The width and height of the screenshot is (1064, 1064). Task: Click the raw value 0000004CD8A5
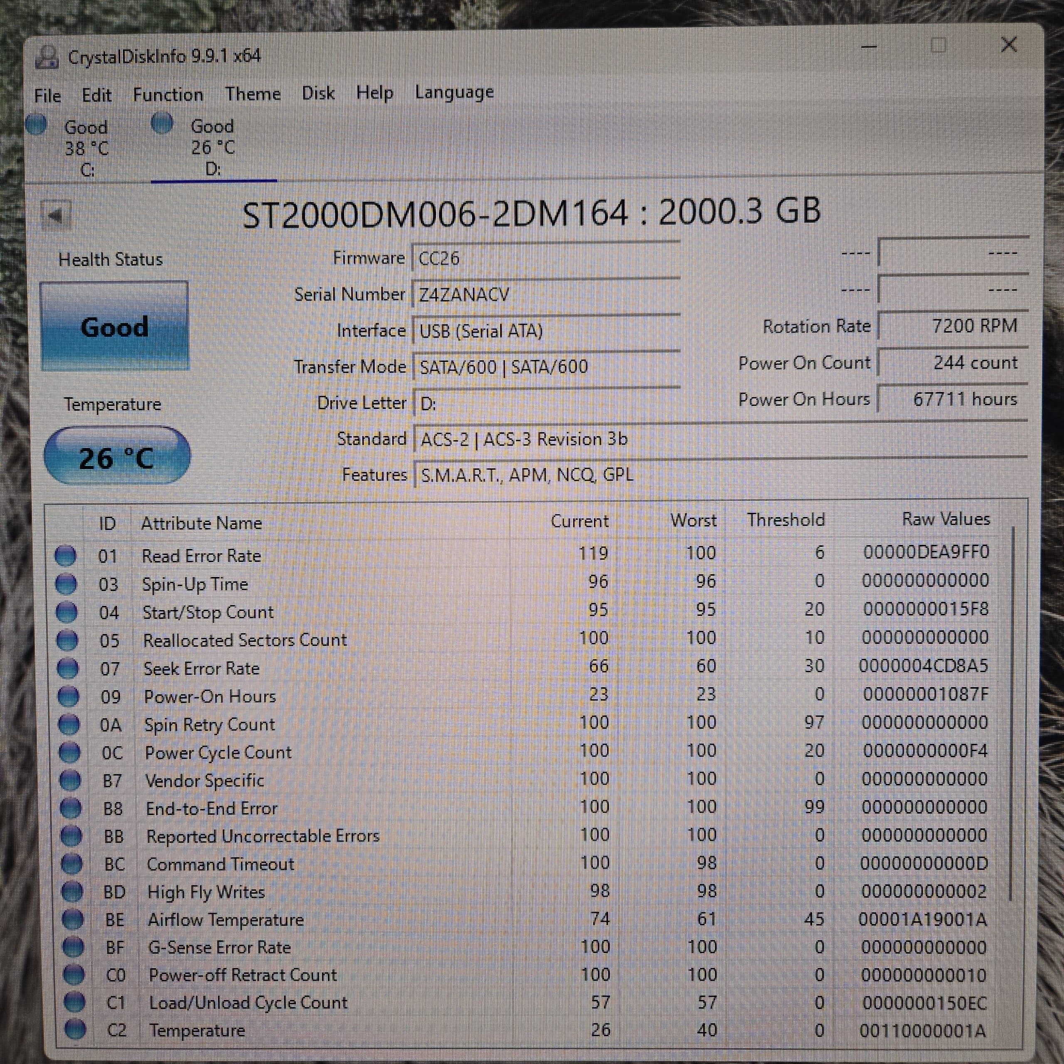pyautogui.click(x=924, y=666)
